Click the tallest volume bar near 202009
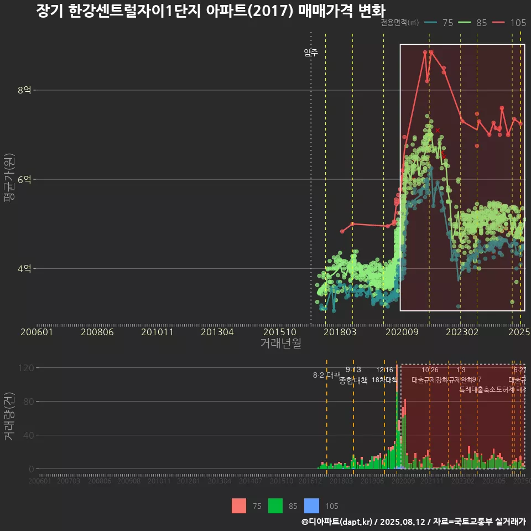Image resolution: width=531 pixels, height=531 pixels. 397,417
